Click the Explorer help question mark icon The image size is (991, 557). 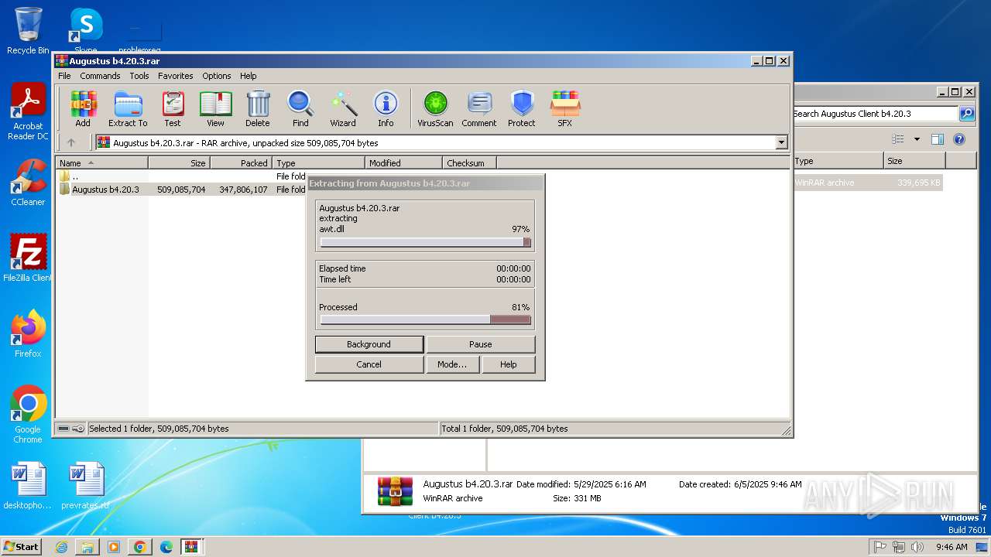959,139
